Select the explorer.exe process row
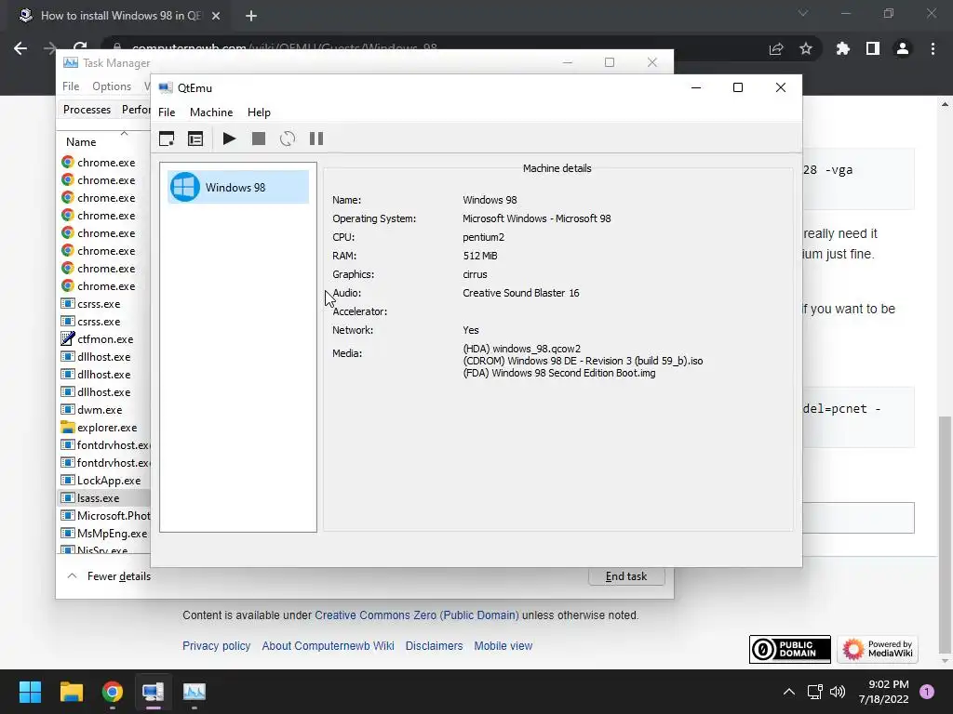This screenshot has width=953, height=714. 104,428
